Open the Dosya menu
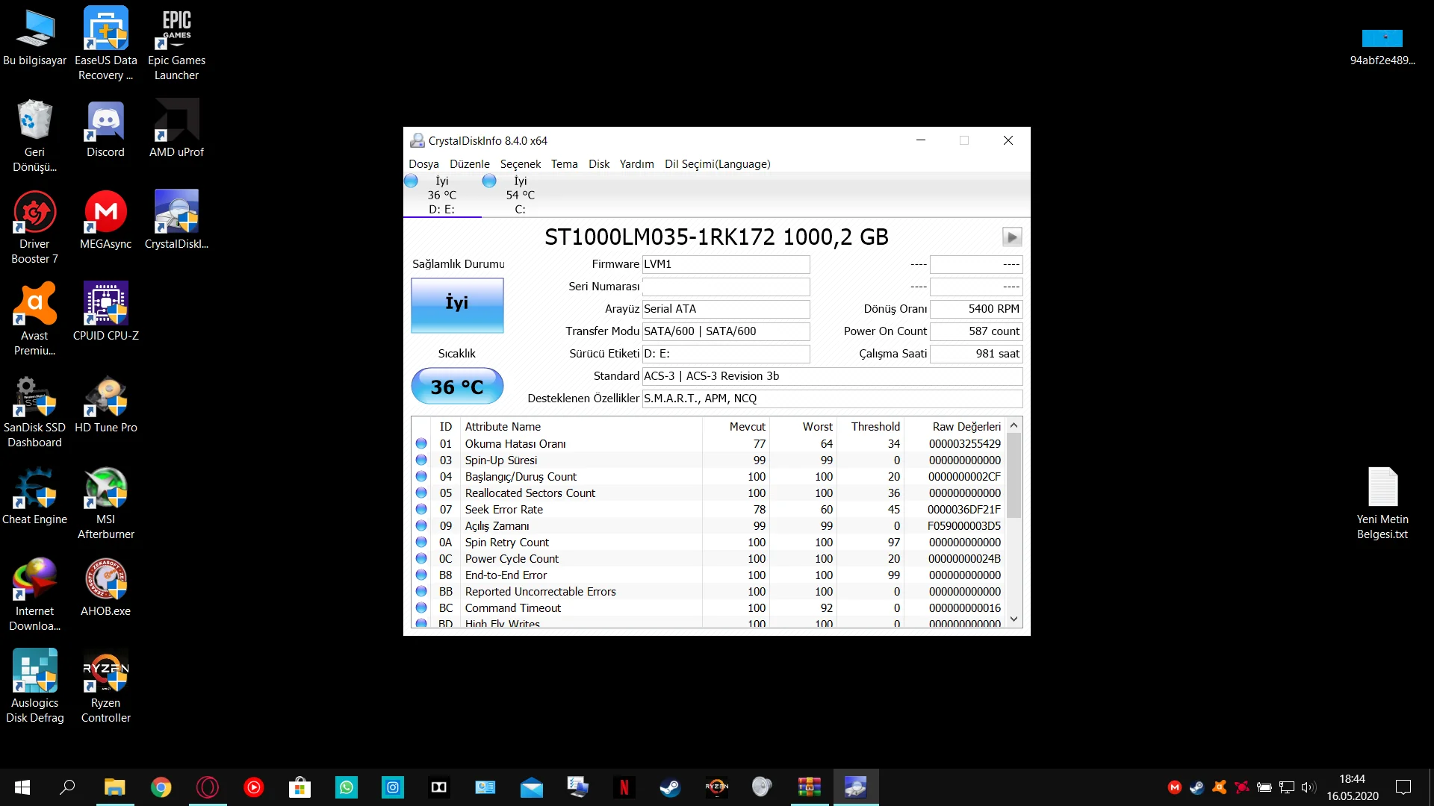 tap(423, 164)
